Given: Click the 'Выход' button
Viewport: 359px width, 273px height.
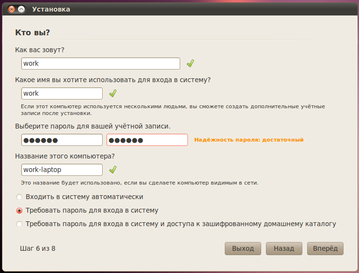Looking at the screenshot, I should pos(243,248).
